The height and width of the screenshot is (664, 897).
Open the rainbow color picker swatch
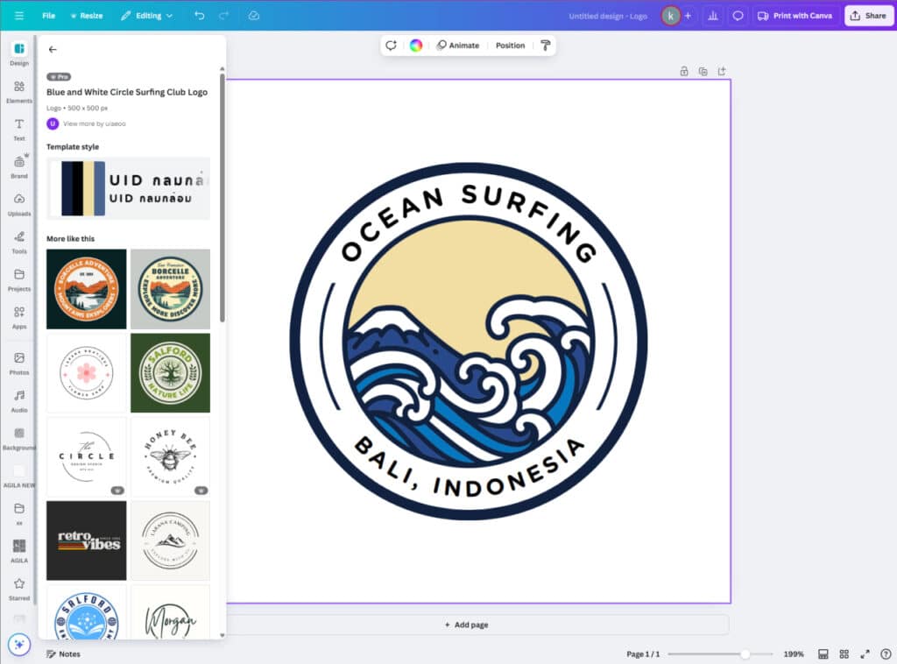click(x=416, y=46)
